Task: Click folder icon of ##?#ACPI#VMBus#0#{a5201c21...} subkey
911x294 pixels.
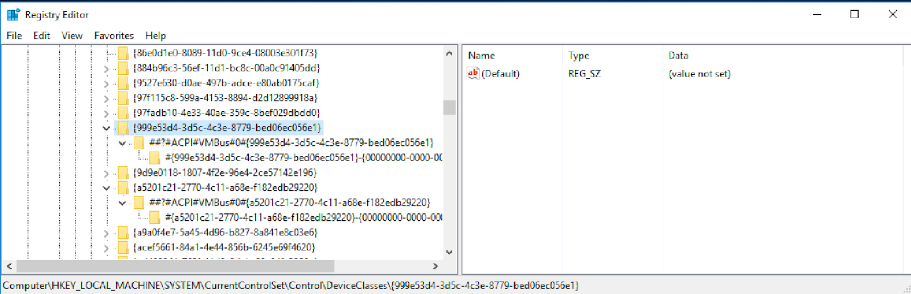Action: [x=139, y=203]
